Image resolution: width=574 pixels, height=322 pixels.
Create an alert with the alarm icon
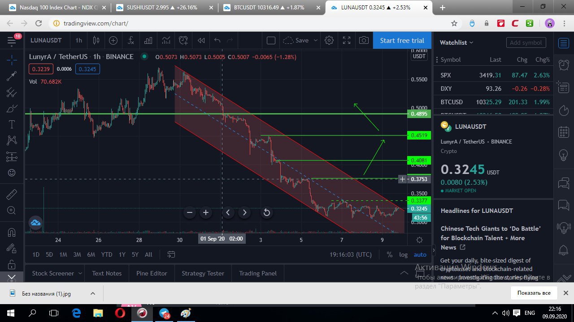[x=183, y=40]
